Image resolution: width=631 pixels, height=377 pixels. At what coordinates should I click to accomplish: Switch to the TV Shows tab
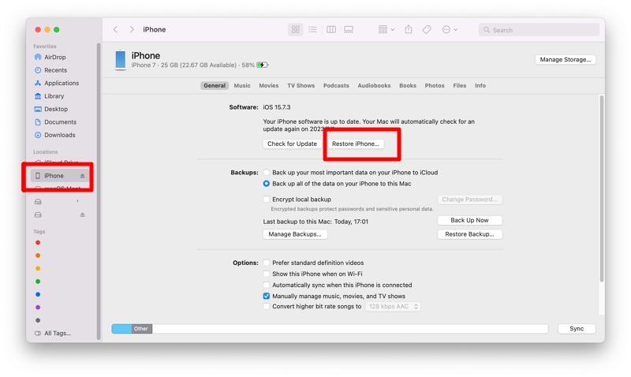301,85
